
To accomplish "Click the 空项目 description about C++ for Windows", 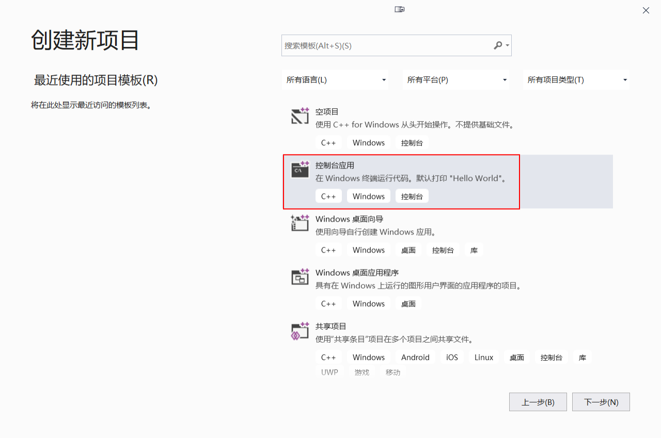I will click(x=415, y=125).
